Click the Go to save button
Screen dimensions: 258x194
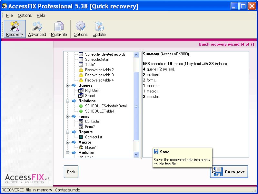pos(229,172)
